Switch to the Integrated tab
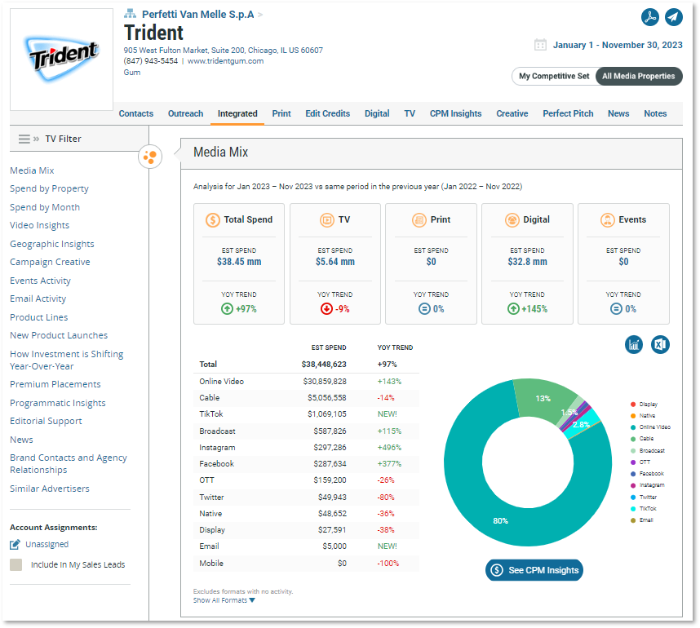 pos(237,114)
